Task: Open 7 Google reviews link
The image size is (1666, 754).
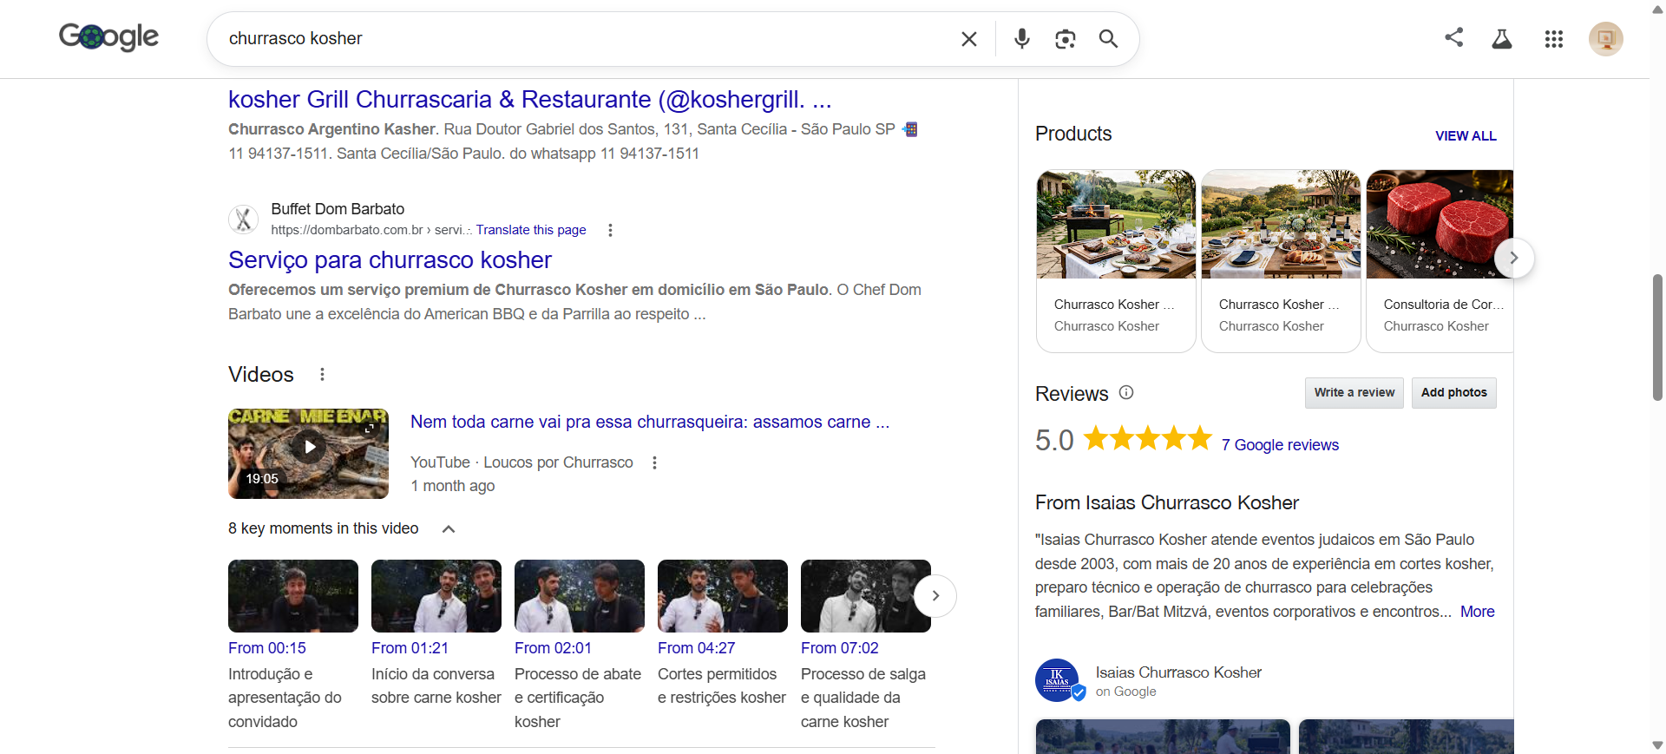Action: pyautogui.click(x=1280, y=445)
